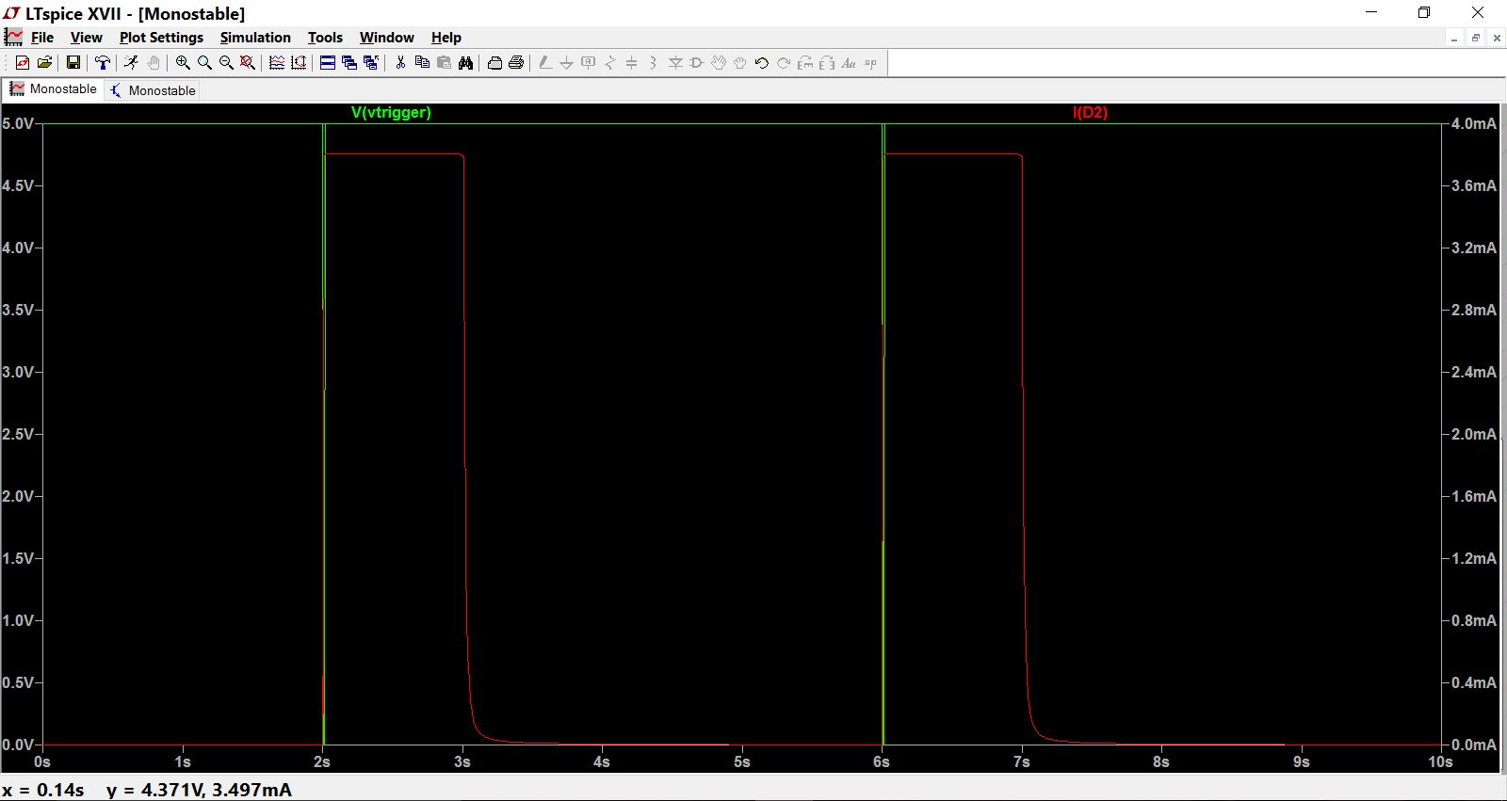Click the Zoom Out magnifier icon
Screen dimensions: 1507x801
point(226,63)
